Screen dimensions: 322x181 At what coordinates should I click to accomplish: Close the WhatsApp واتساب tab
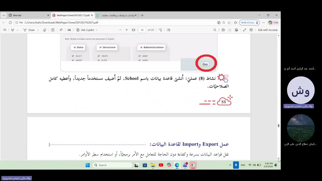click(136, 15)
